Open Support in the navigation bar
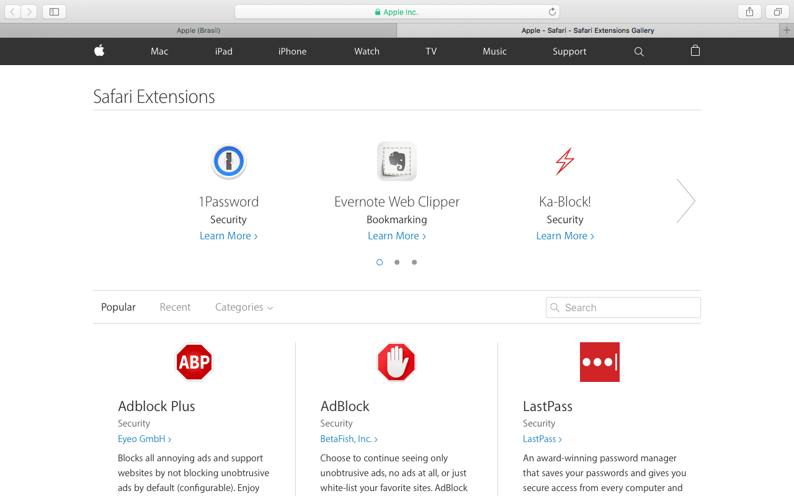The width and height of the screenshot is (794, 496). (569, 51)
